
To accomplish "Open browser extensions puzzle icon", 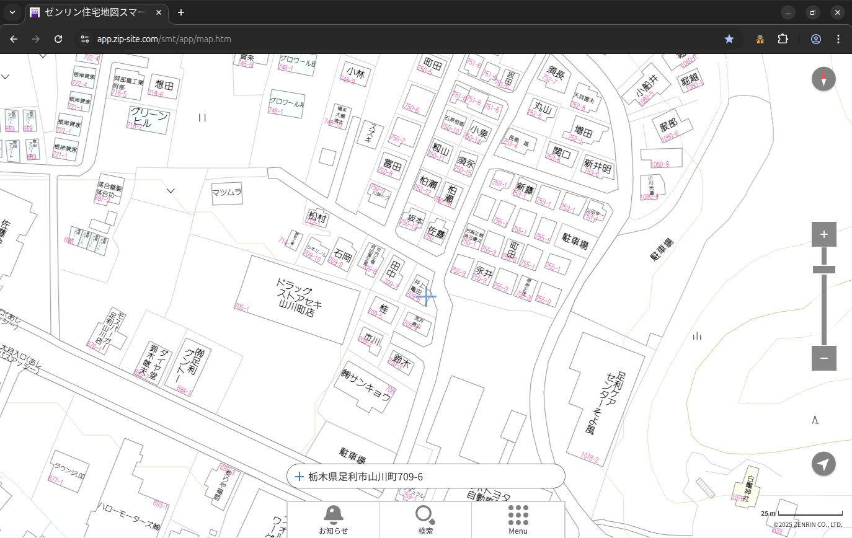I will click(783, 39).
